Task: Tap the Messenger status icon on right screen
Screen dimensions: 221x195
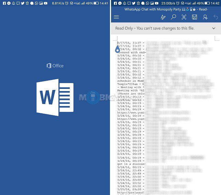Action: tap(120, 3)
